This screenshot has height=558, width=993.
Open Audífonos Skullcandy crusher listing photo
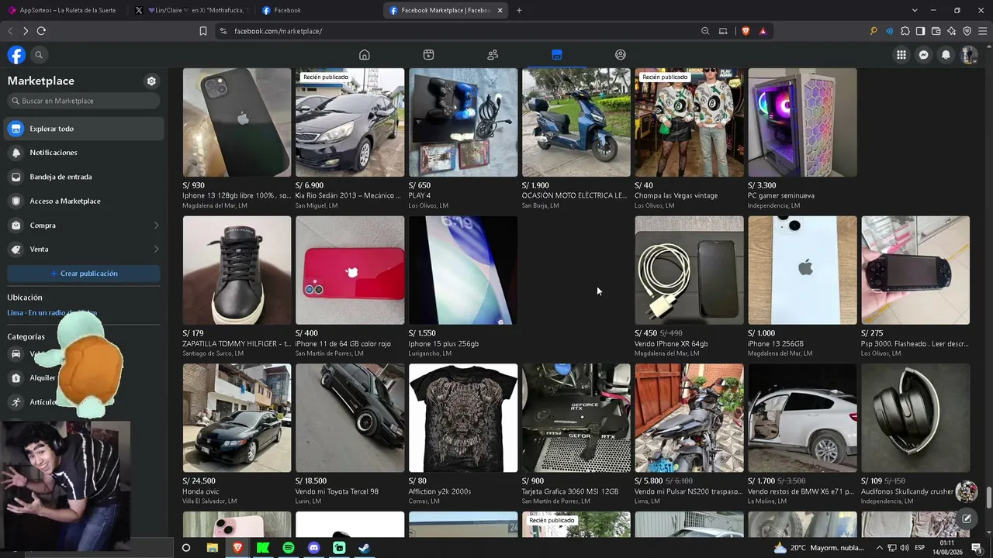[915, 418]
